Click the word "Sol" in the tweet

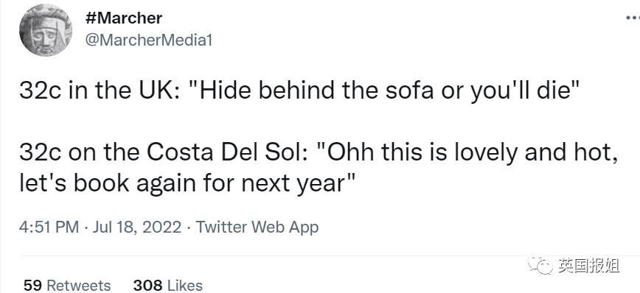(x=281, y=152)
